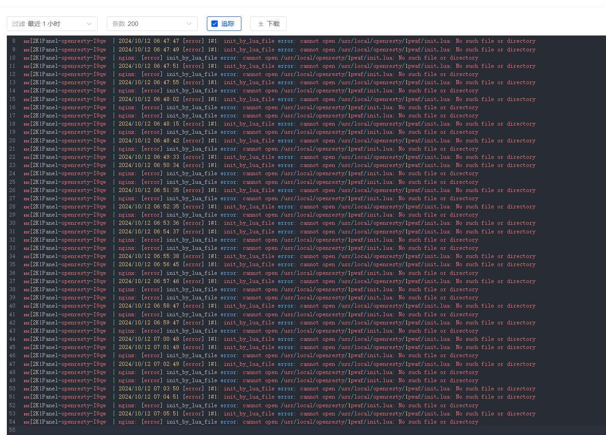This screenshot has width=606, height=435.
Task: Select the log entry timestamped 06:50:34
Action: click(280, 165)
